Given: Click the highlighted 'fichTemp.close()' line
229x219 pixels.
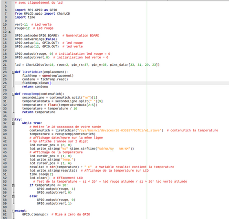Looking at the screenshot, I should (x=37, y=83).
